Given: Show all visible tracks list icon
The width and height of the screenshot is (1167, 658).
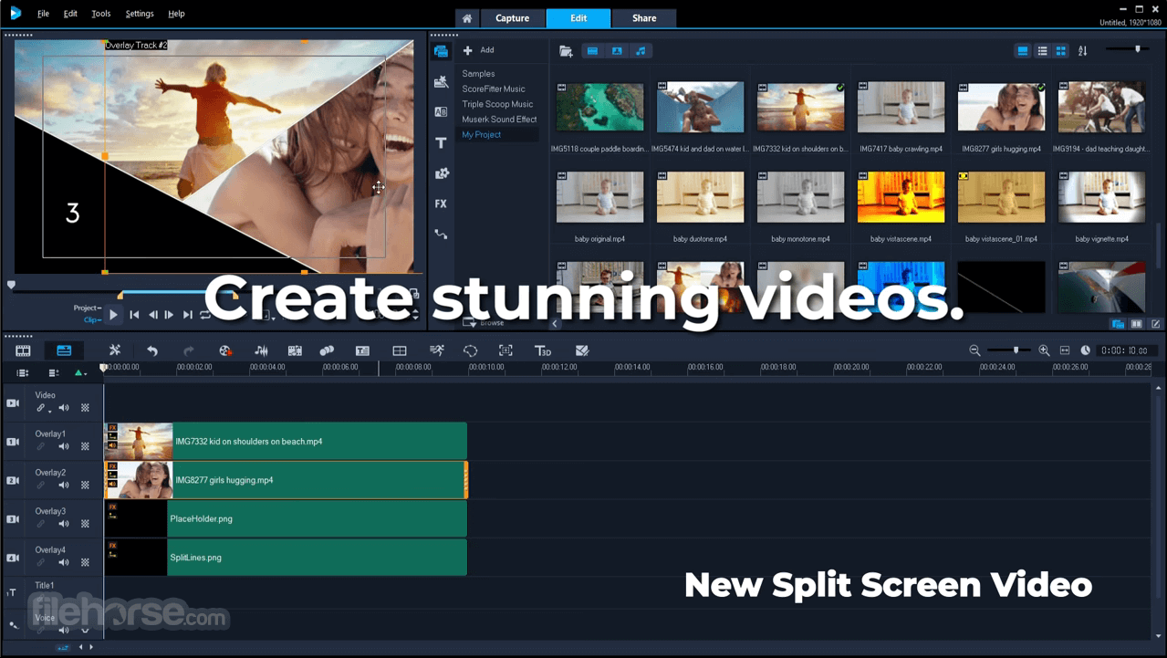Looking at the screenshot, I should (x=23, y=373).
